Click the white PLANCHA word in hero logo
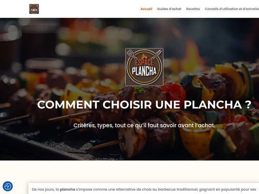 coord(144,71)
